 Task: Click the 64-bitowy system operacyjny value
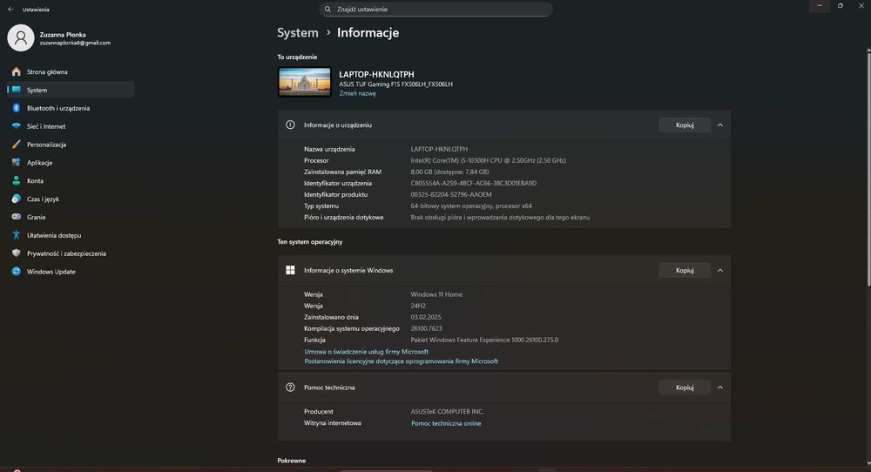471,206
